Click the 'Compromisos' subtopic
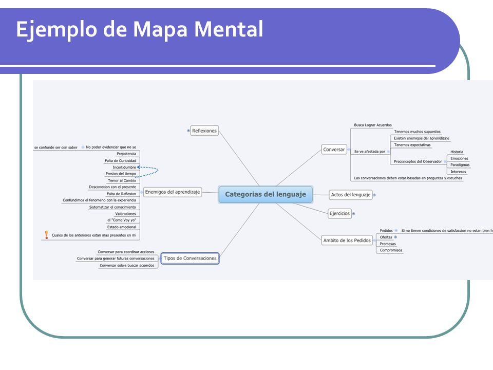 pos(391,250)
